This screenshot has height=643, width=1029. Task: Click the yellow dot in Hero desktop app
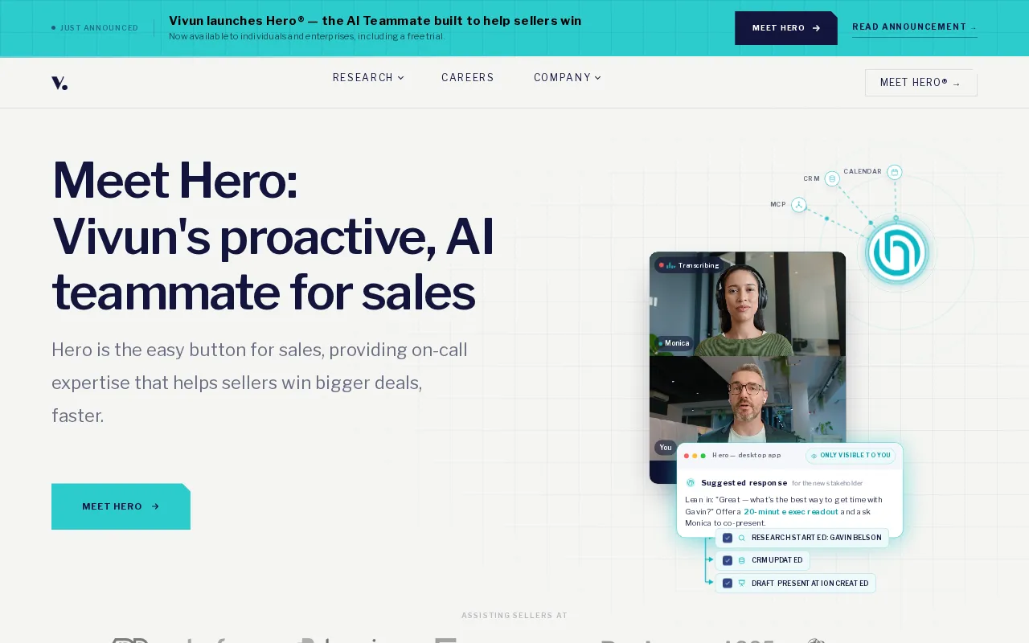pyautogui.click(x=695, y=456)
